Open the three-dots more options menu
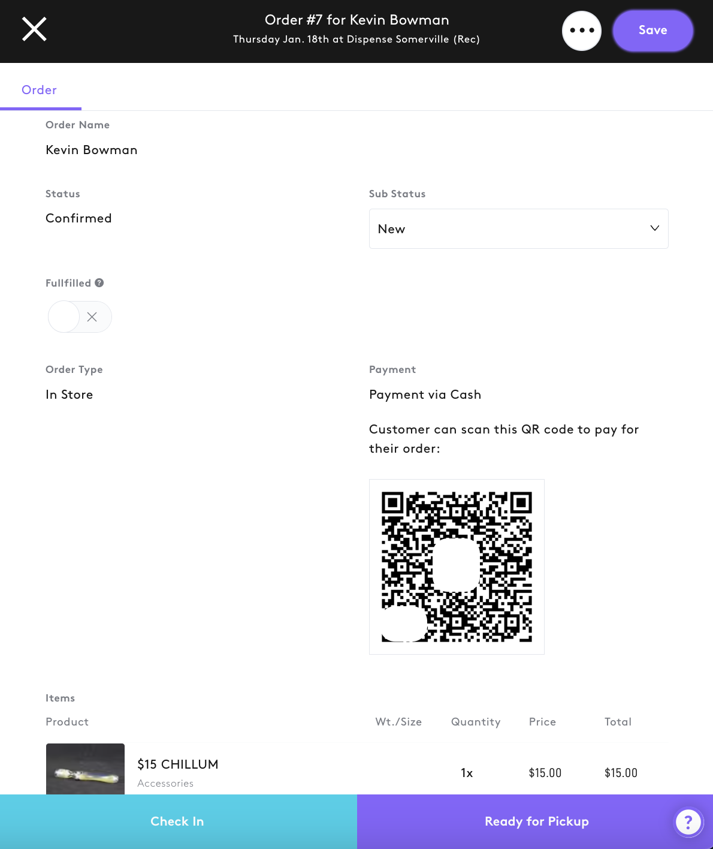The height and width of the screenshot is (849, 713). (582, 31)
